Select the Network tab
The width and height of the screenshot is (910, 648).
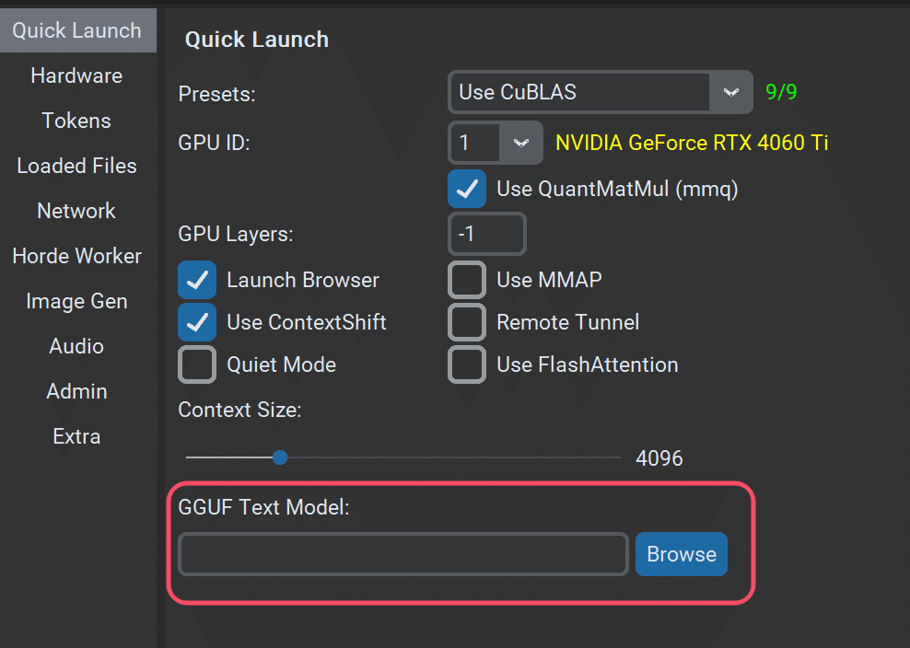[76, 211]
